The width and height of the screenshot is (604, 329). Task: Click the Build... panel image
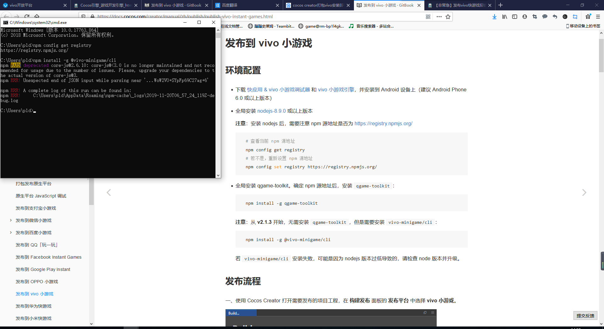tap(331, 318)
